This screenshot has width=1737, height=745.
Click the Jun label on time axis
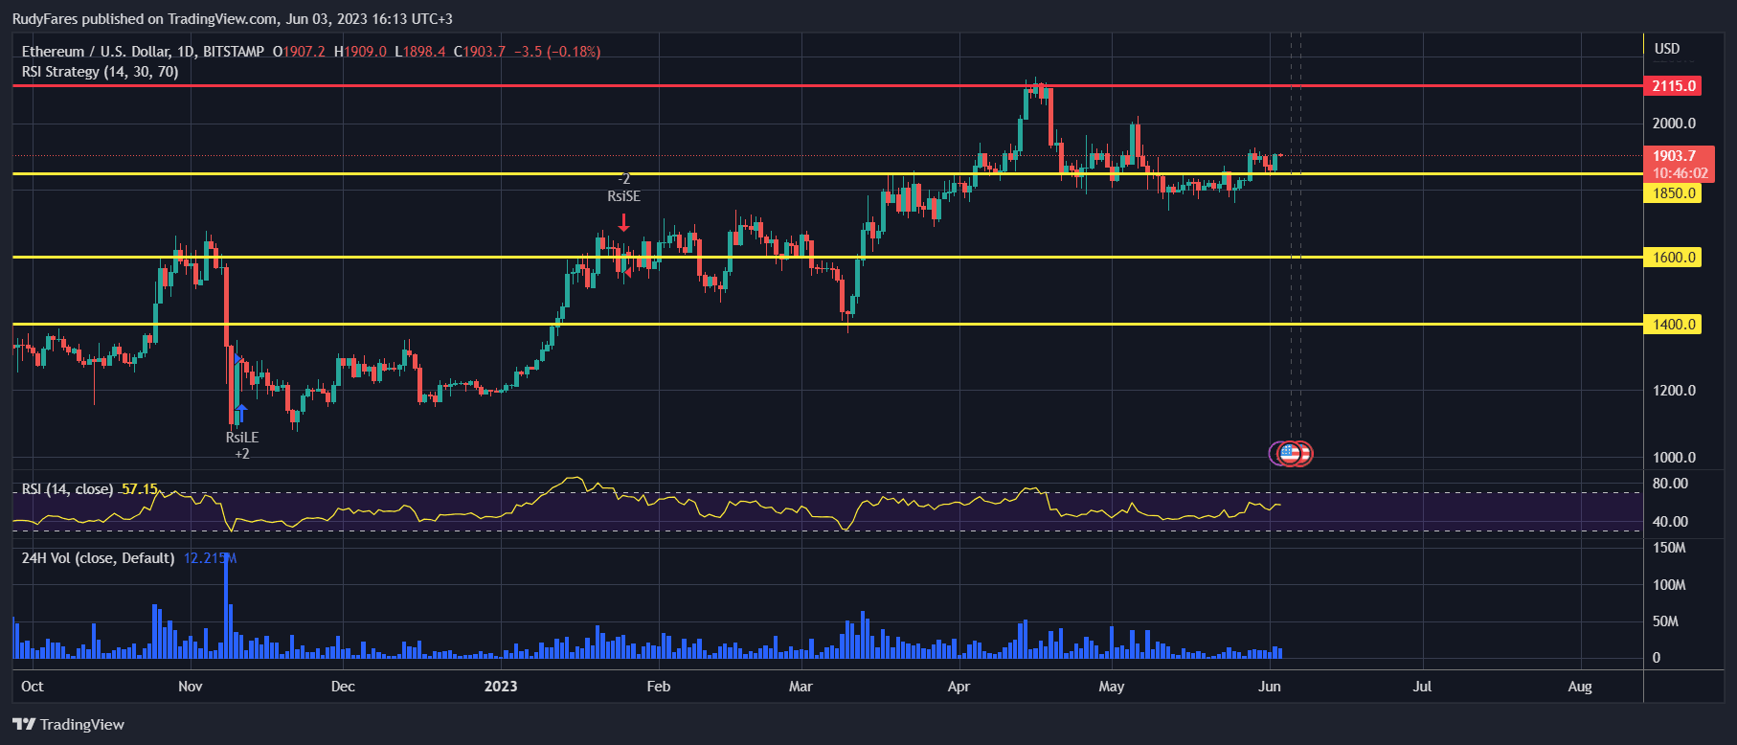pyautogui.click(x=1269, y=687)
